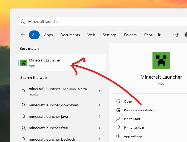Viewport: 187px width, 142px height.
Task: Expand 'minecraft launcher - See more search results' chevron
Action: click(x=100, y=91)
